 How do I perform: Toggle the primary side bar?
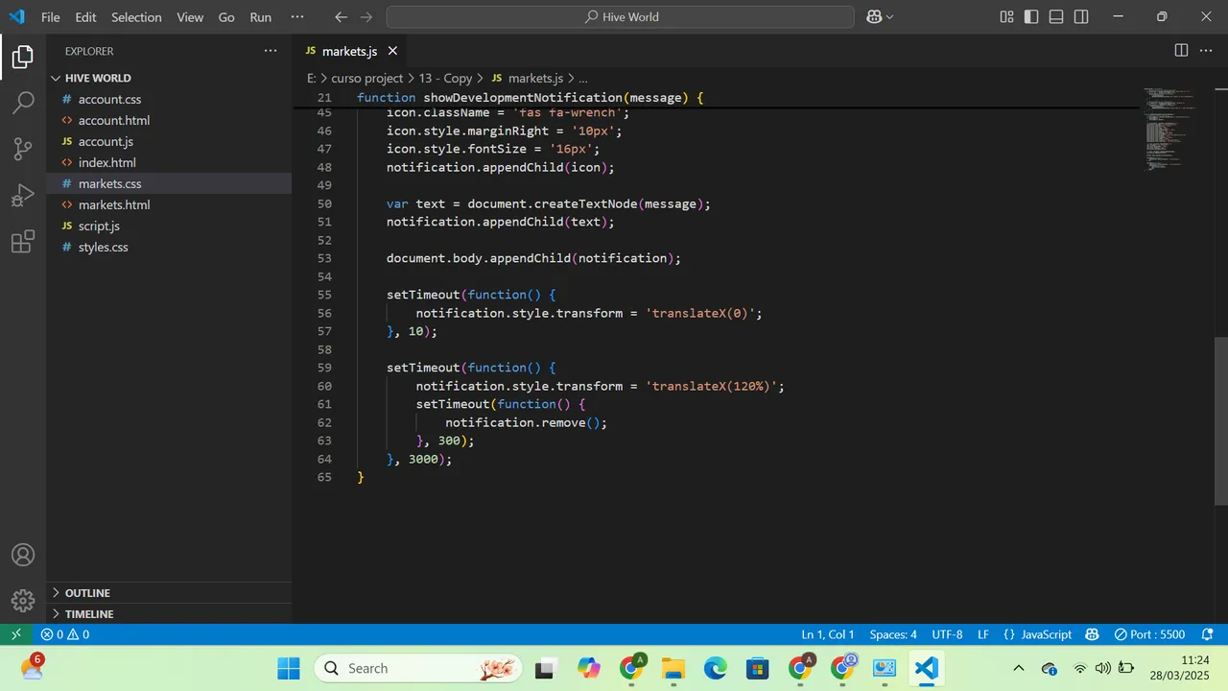click(x=1031, y=17)
